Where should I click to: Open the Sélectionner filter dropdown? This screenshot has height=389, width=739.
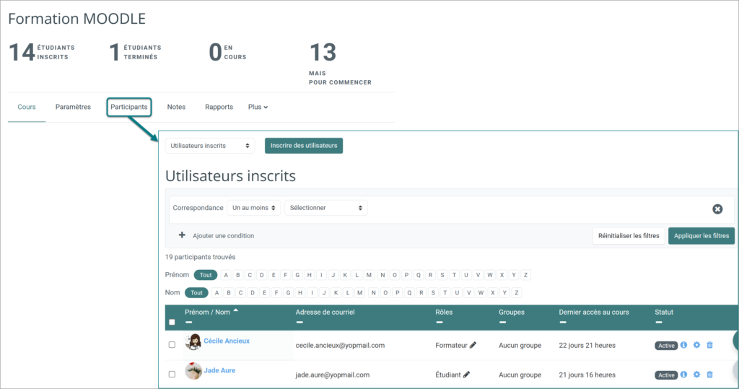(x=326, y=208)
